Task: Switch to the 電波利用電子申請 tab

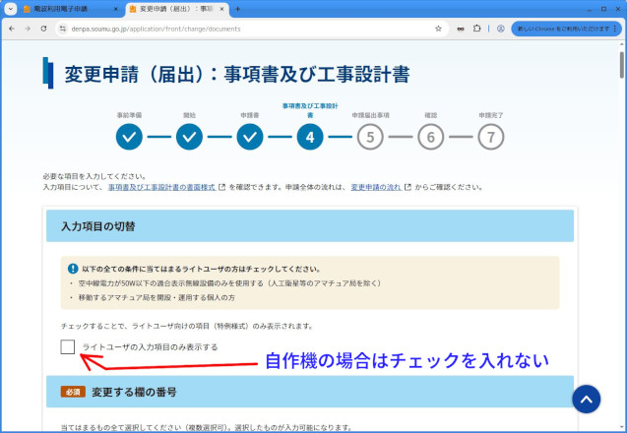Action: click(67, 9)
